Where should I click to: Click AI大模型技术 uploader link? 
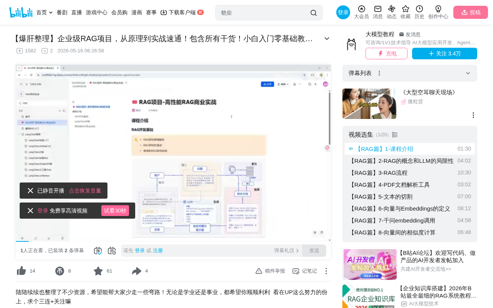click(424, 304)
